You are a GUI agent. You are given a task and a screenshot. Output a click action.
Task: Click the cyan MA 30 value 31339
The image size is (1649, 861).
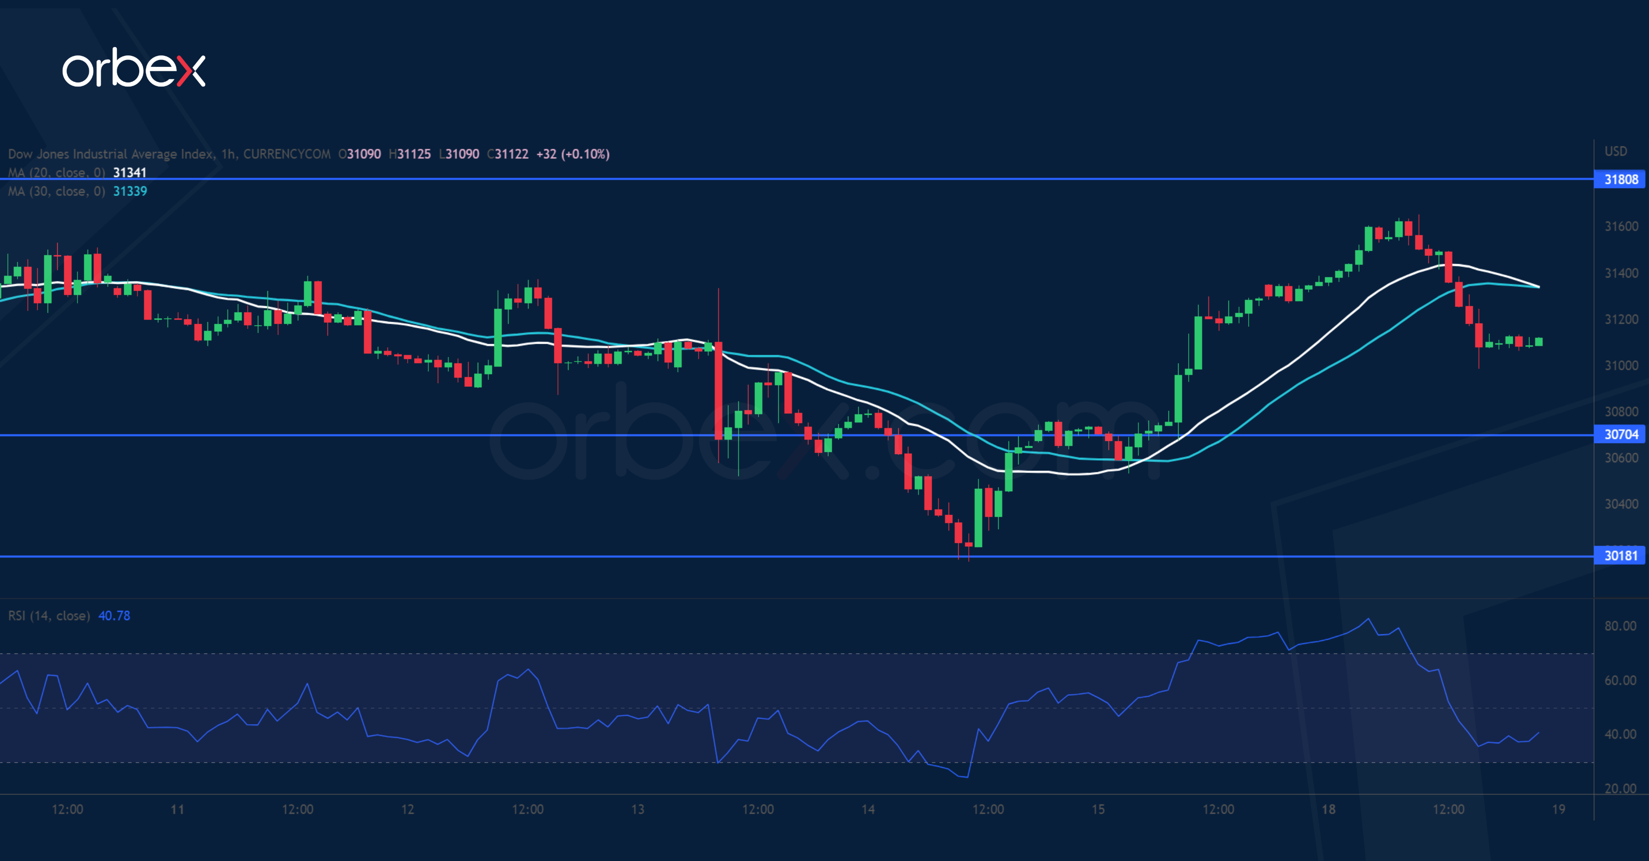click(x=129, y=191)
